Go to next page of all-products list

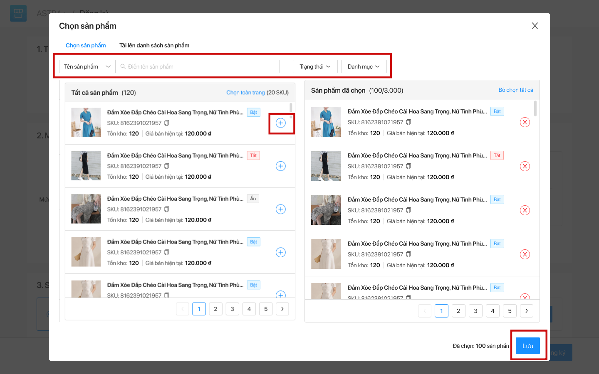tap(282, 309)
